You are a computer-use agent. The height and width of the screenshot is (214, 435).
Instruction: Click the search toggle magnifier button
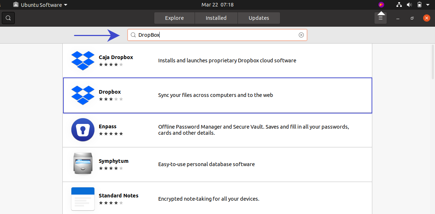coord(8,18)
